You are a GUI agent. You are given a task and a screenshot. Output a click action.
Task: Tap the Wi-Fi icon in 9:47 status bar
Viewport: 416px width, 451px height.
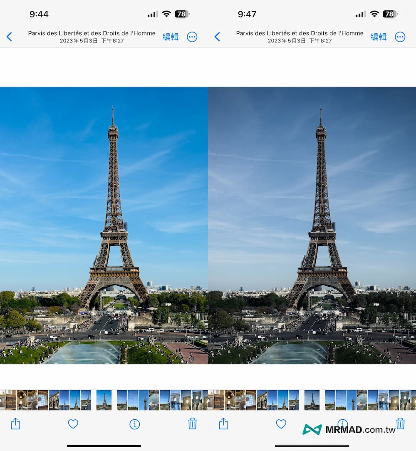pos(374,14)
